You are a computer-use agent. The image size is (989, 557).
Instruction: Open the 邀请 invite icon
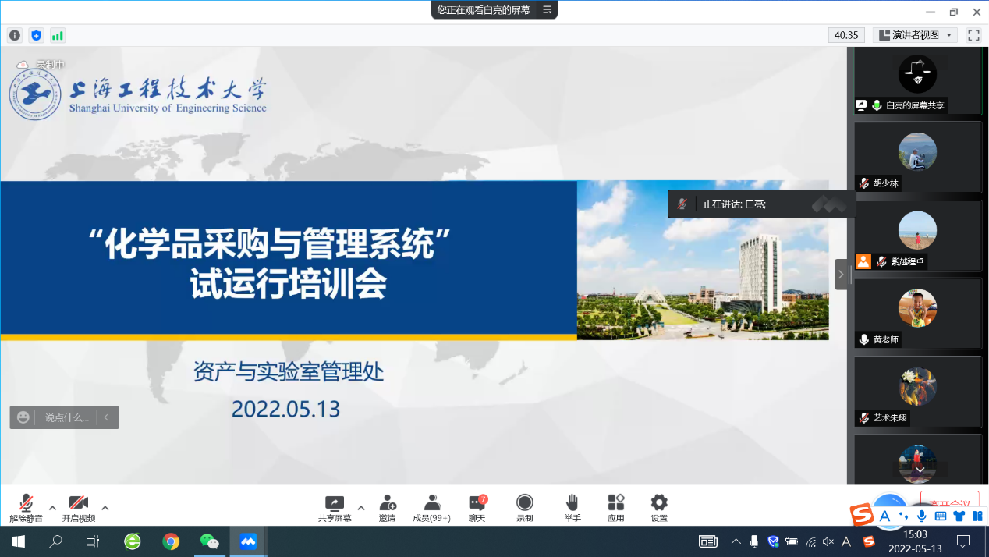(x=387, y=508)
